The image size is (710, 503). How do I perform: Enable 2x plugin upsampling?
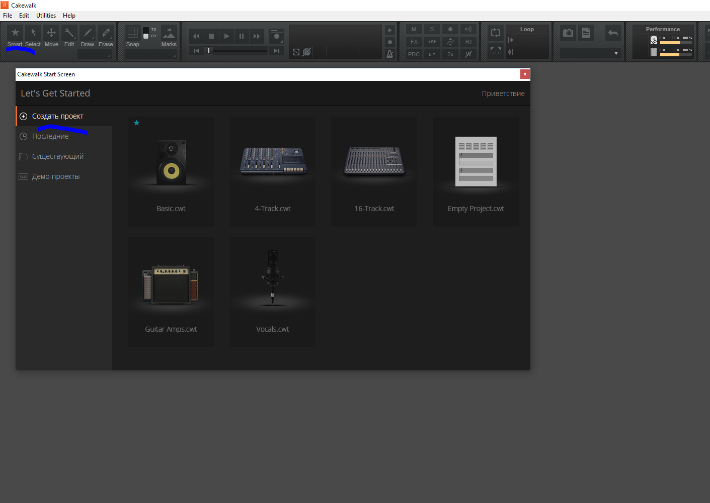point(450,54)
